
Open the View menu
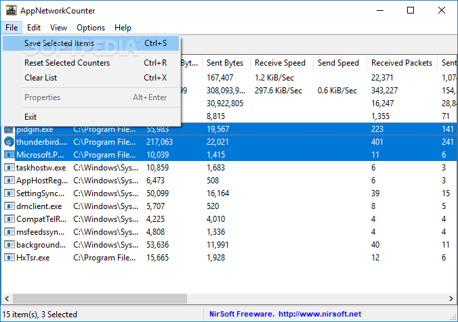click(x=58, y=28)
